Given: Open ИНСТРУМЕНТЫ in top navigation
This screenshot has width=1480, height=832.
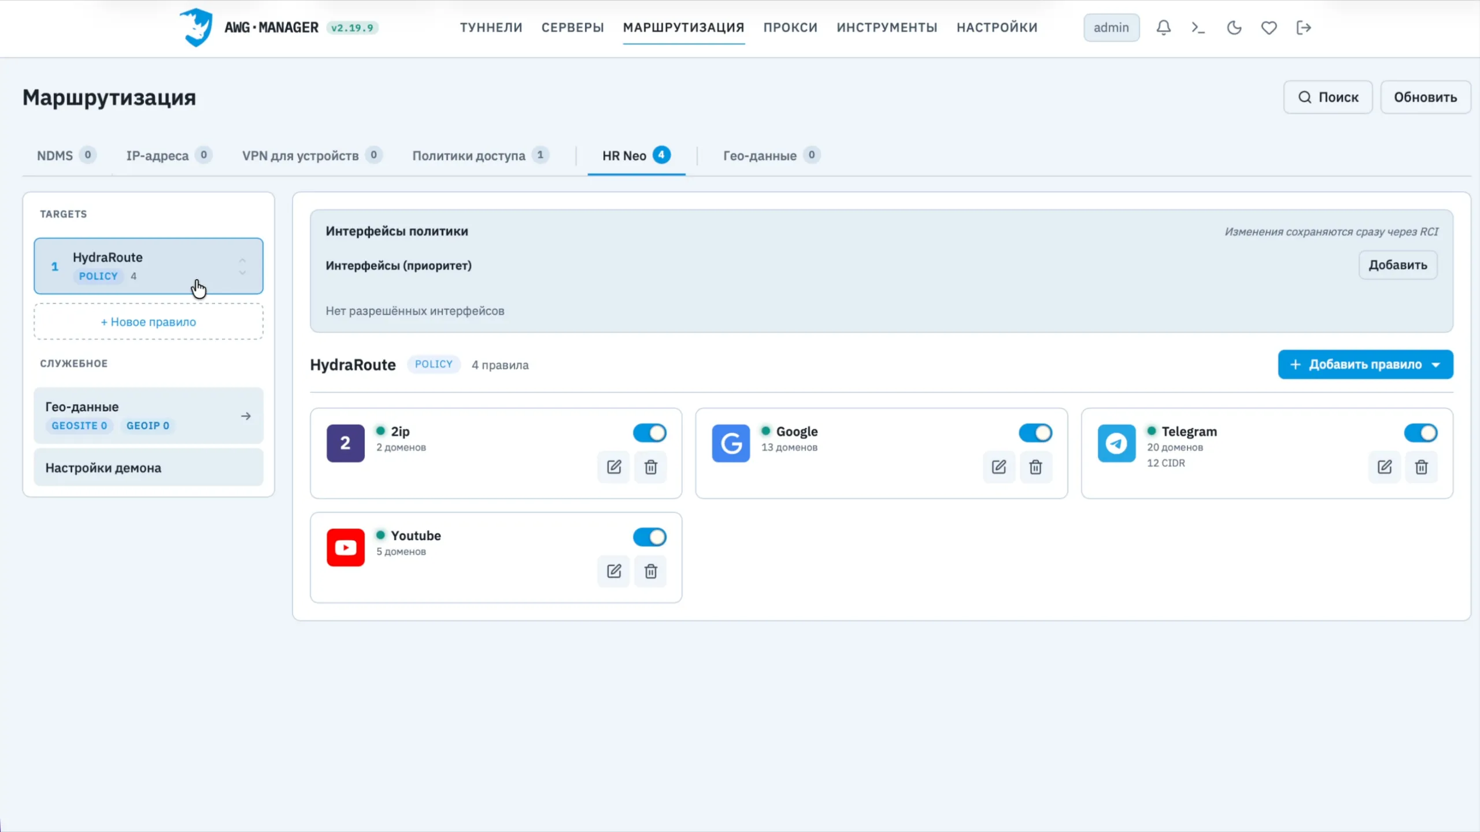Looking at the screenshot, I should [x=886, y=27].
